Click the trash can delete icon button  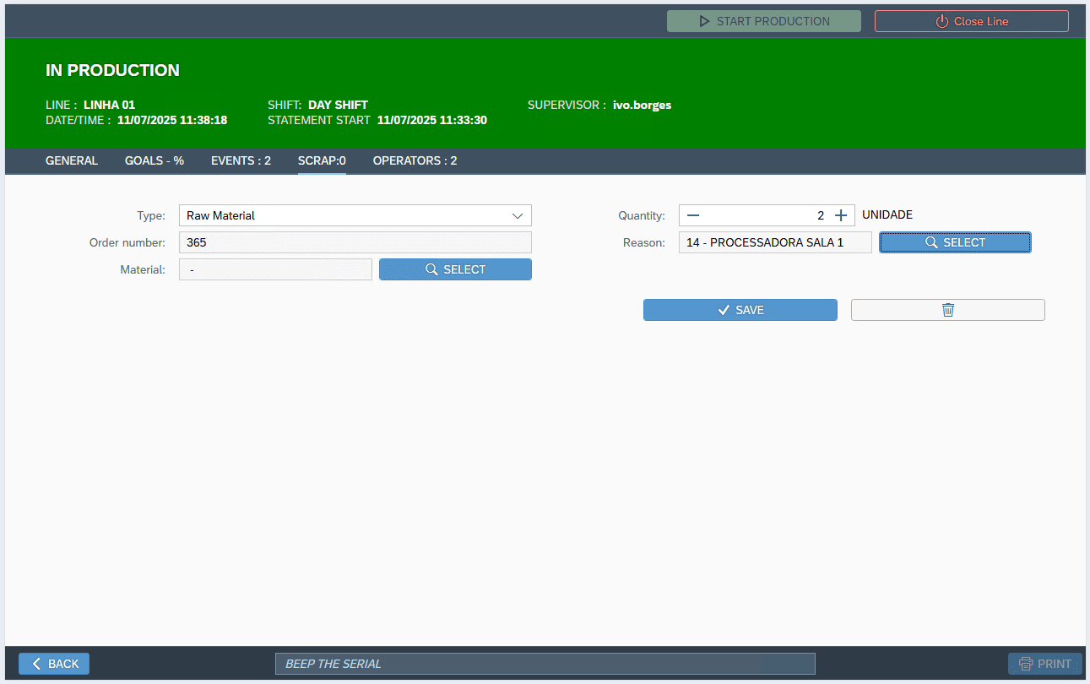click(x=947, y=310)
